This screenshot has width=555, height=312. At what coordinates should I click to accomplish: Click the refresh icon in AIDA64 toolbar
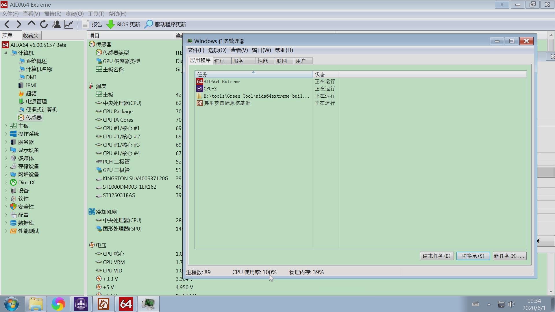[x=44, y=24]
